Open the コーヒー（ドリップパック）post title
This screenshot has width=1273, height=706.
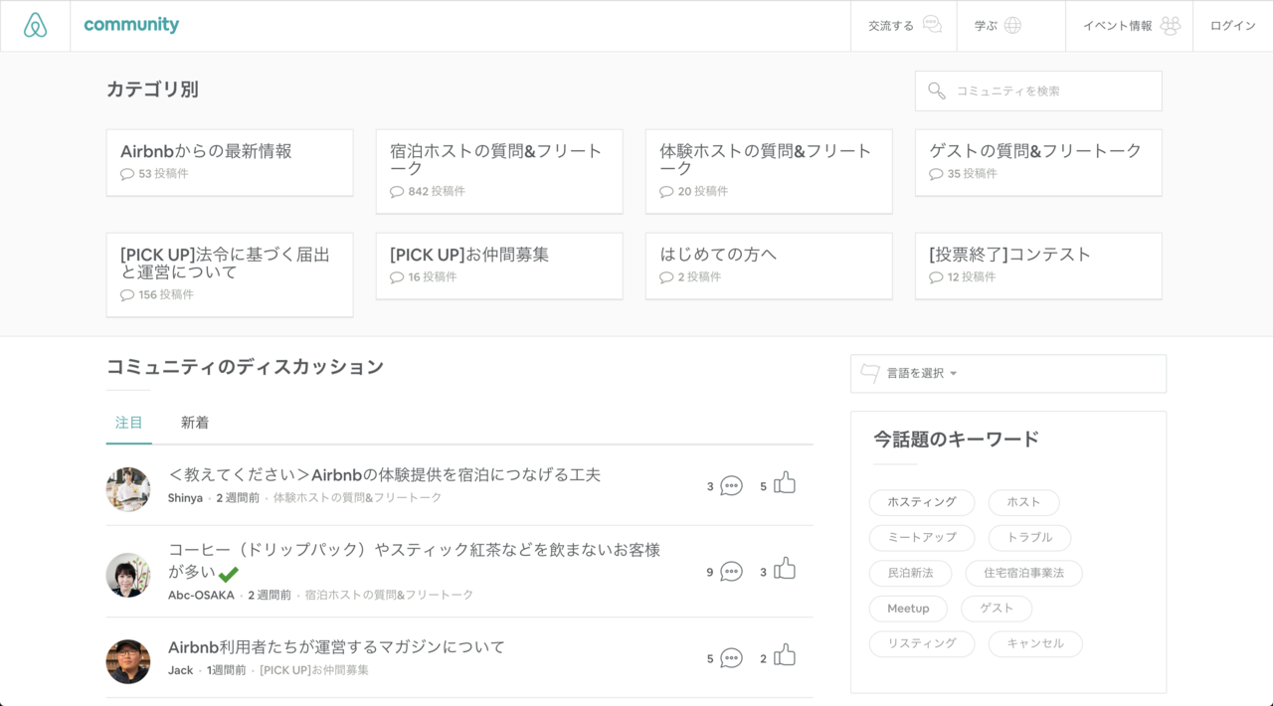[415, 561]
